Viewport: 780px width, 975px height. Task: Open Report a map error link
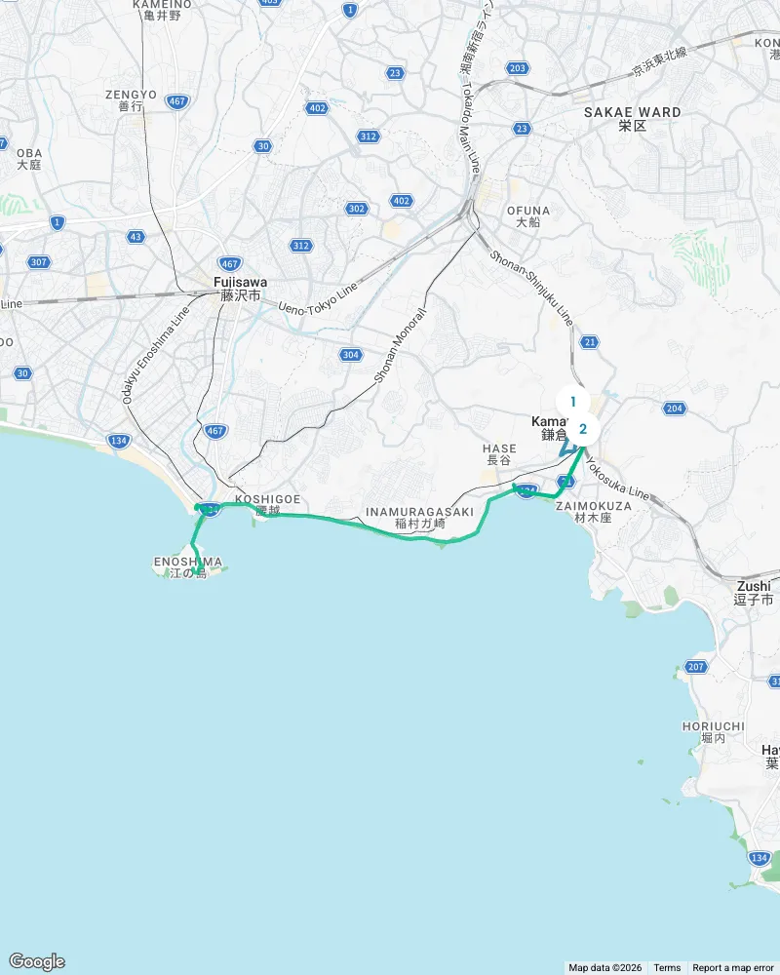(733, 967)
